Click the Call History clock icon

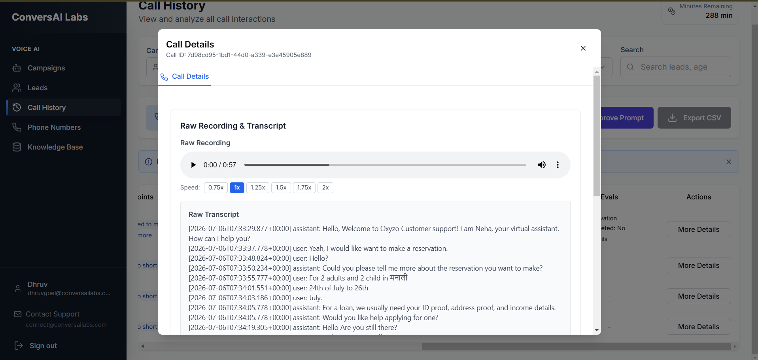[x=17, y=108]
